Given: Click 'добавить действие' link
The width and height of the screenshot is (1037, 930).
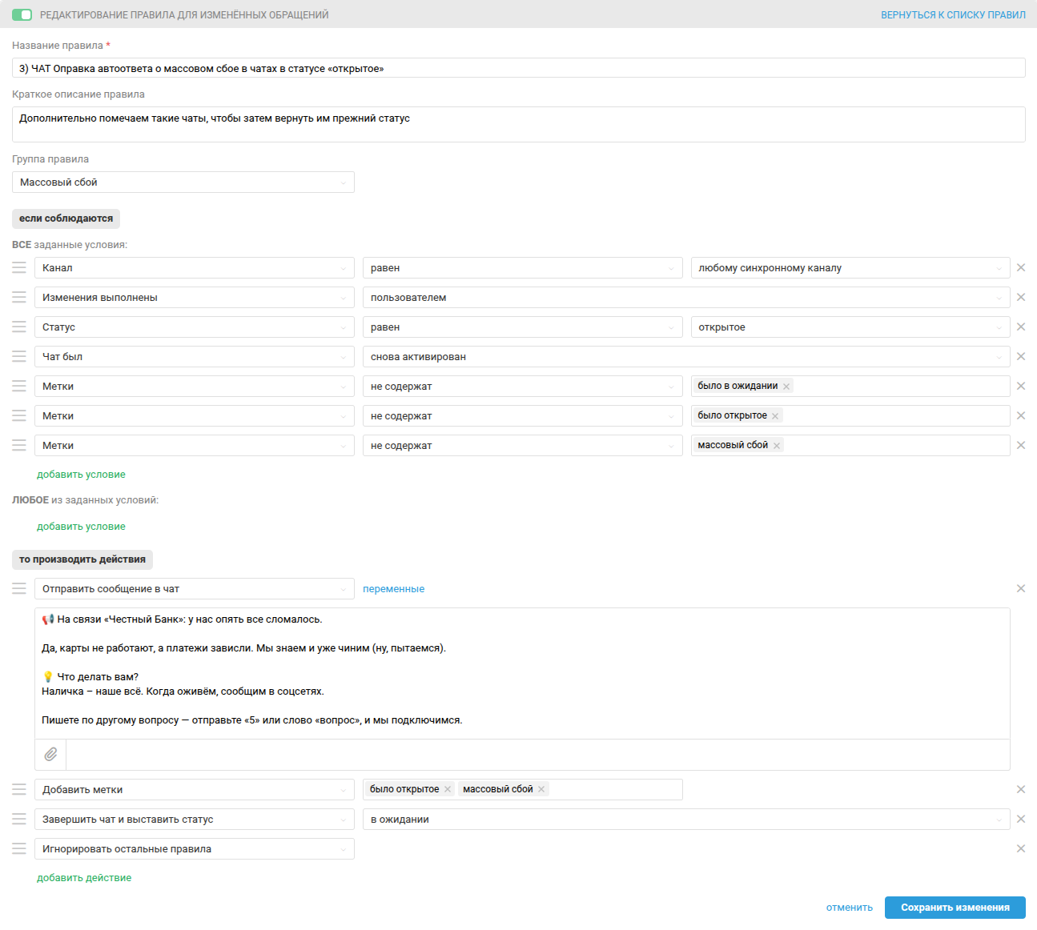Looking at the screenshot, I should point(84,878).
